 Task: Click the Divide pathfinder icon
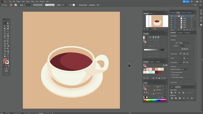pos(172,98)
